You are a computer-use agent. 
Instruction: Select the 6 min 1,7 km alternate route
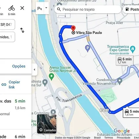tap(125, 60)
